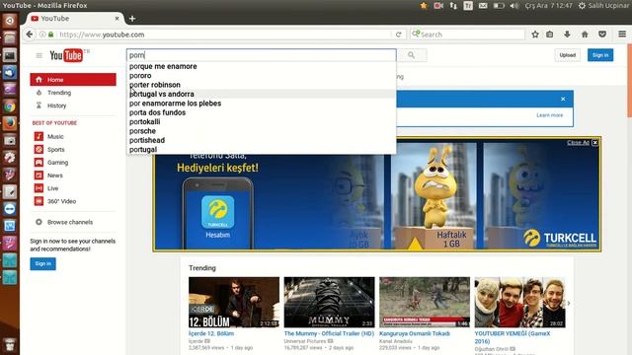632x355 pixels.
Task: Open YOUTUBER YEMEĞİ video thumbnail
Action: click(x=520, y=303)
